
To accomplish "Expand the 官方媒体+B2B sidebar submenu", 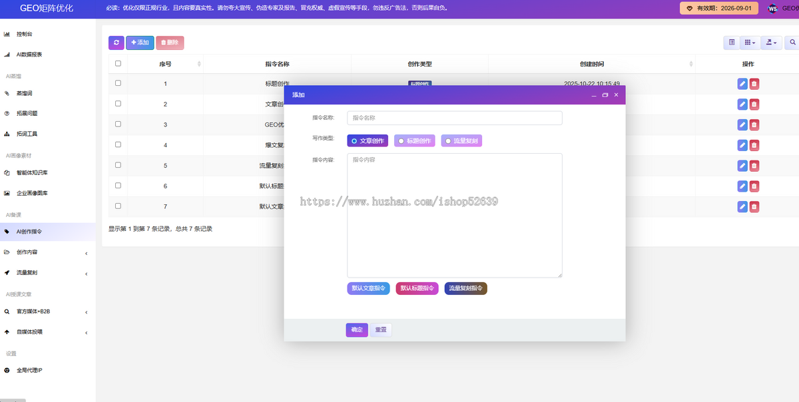I will point(48,311).
